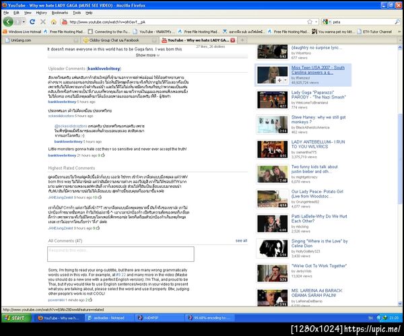Image resolution: width=404 pixels, height=336 pixels.
Task: Open Windows Live Hotmail bookmark
Action: click(22, 32)
